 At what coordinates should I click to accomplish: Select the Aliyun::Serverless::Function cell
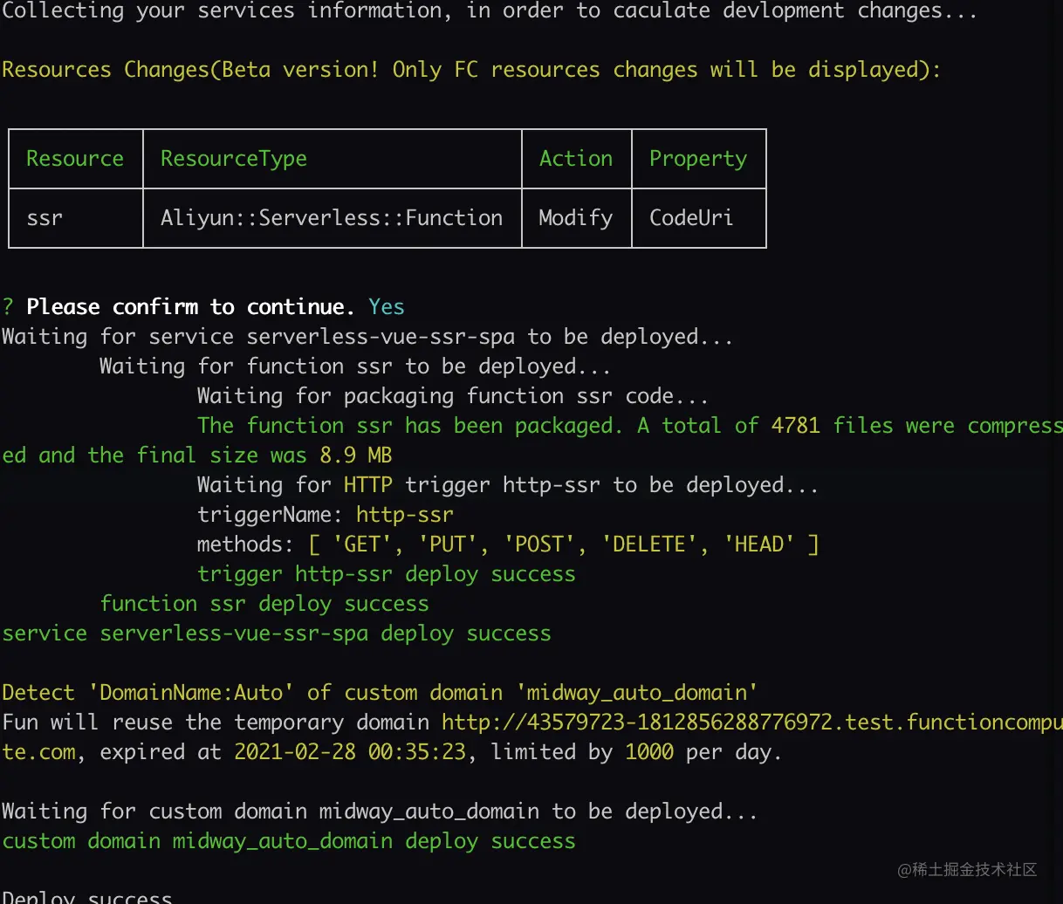[332, 218]
